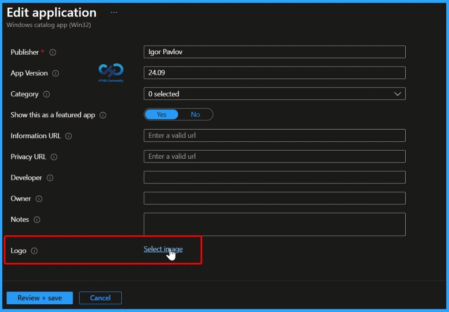Click the info icon beside Notes

pyautogui.click(x=36, y=219)
